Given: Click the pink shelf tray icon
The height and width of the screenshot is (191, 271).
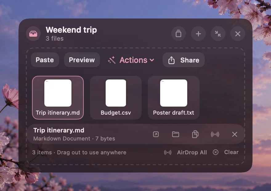Looking at the screenshot, I should point(33,34).
